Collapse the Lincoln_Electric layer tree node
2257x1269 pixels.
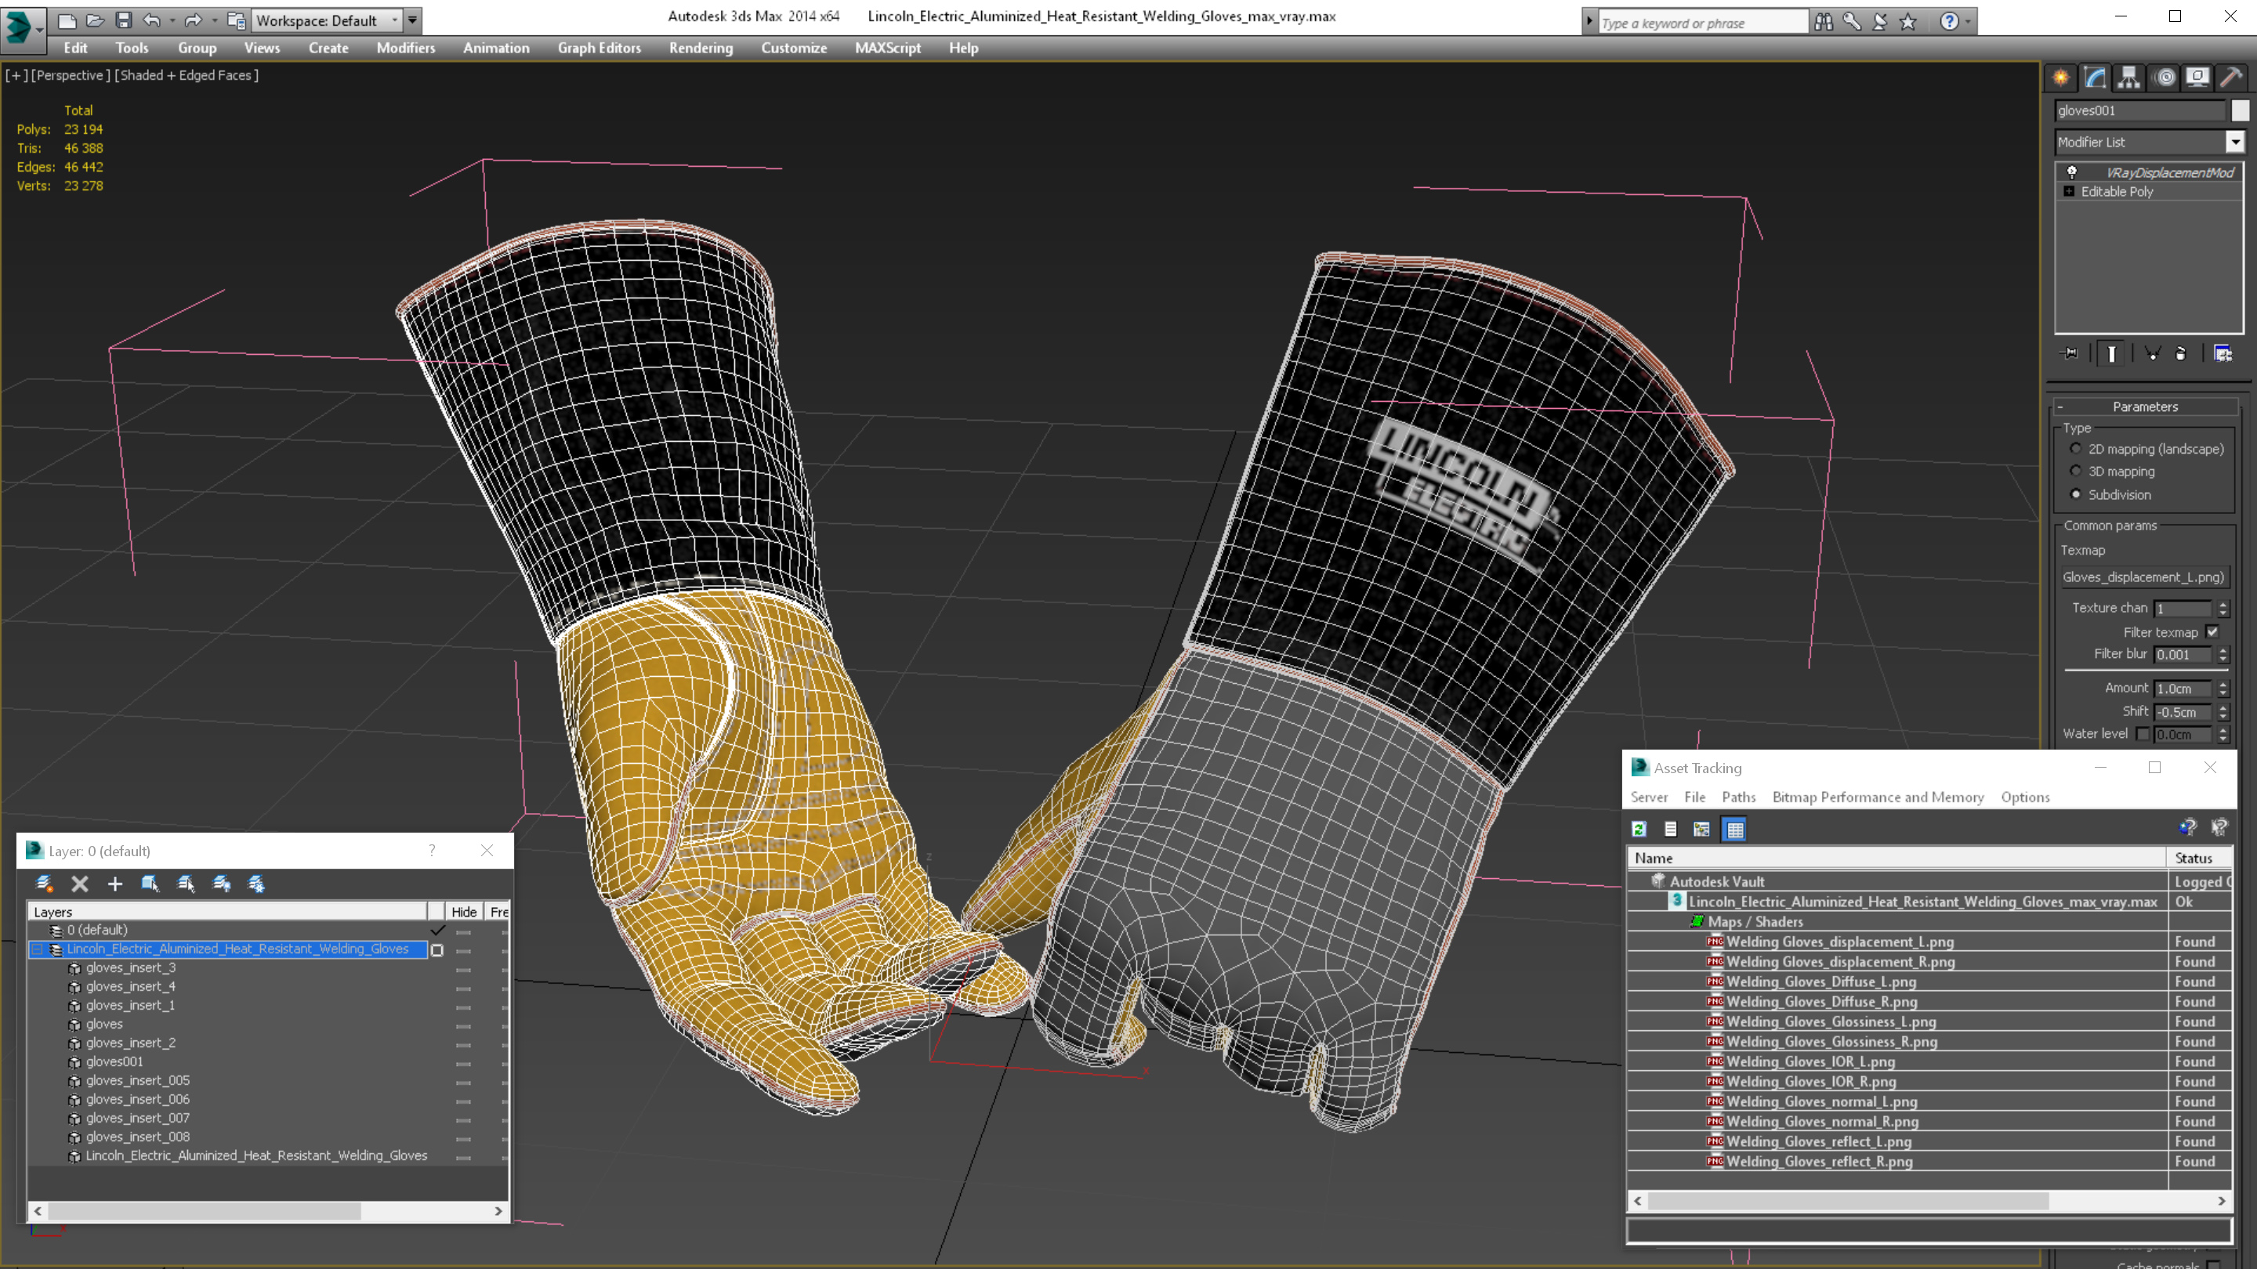38,949
